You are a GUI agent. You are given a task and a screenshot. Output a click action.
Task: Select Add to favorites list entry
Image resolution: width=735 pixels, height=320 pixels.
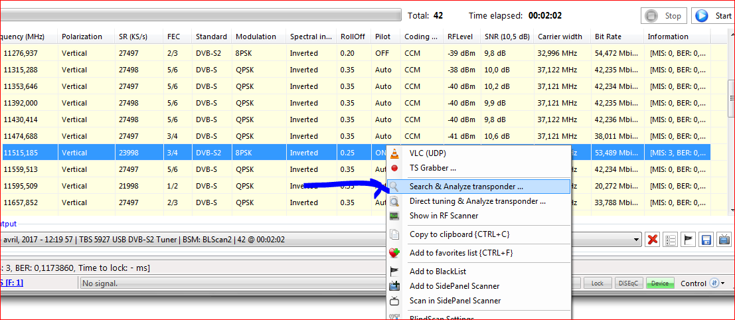tap(461, 253)
